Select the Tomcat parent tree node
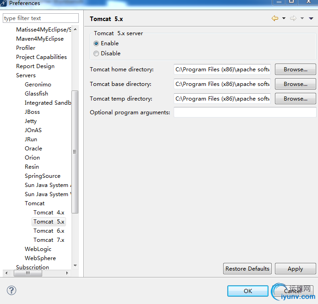This screenshot has height=304, width=318. coord(34,203)
